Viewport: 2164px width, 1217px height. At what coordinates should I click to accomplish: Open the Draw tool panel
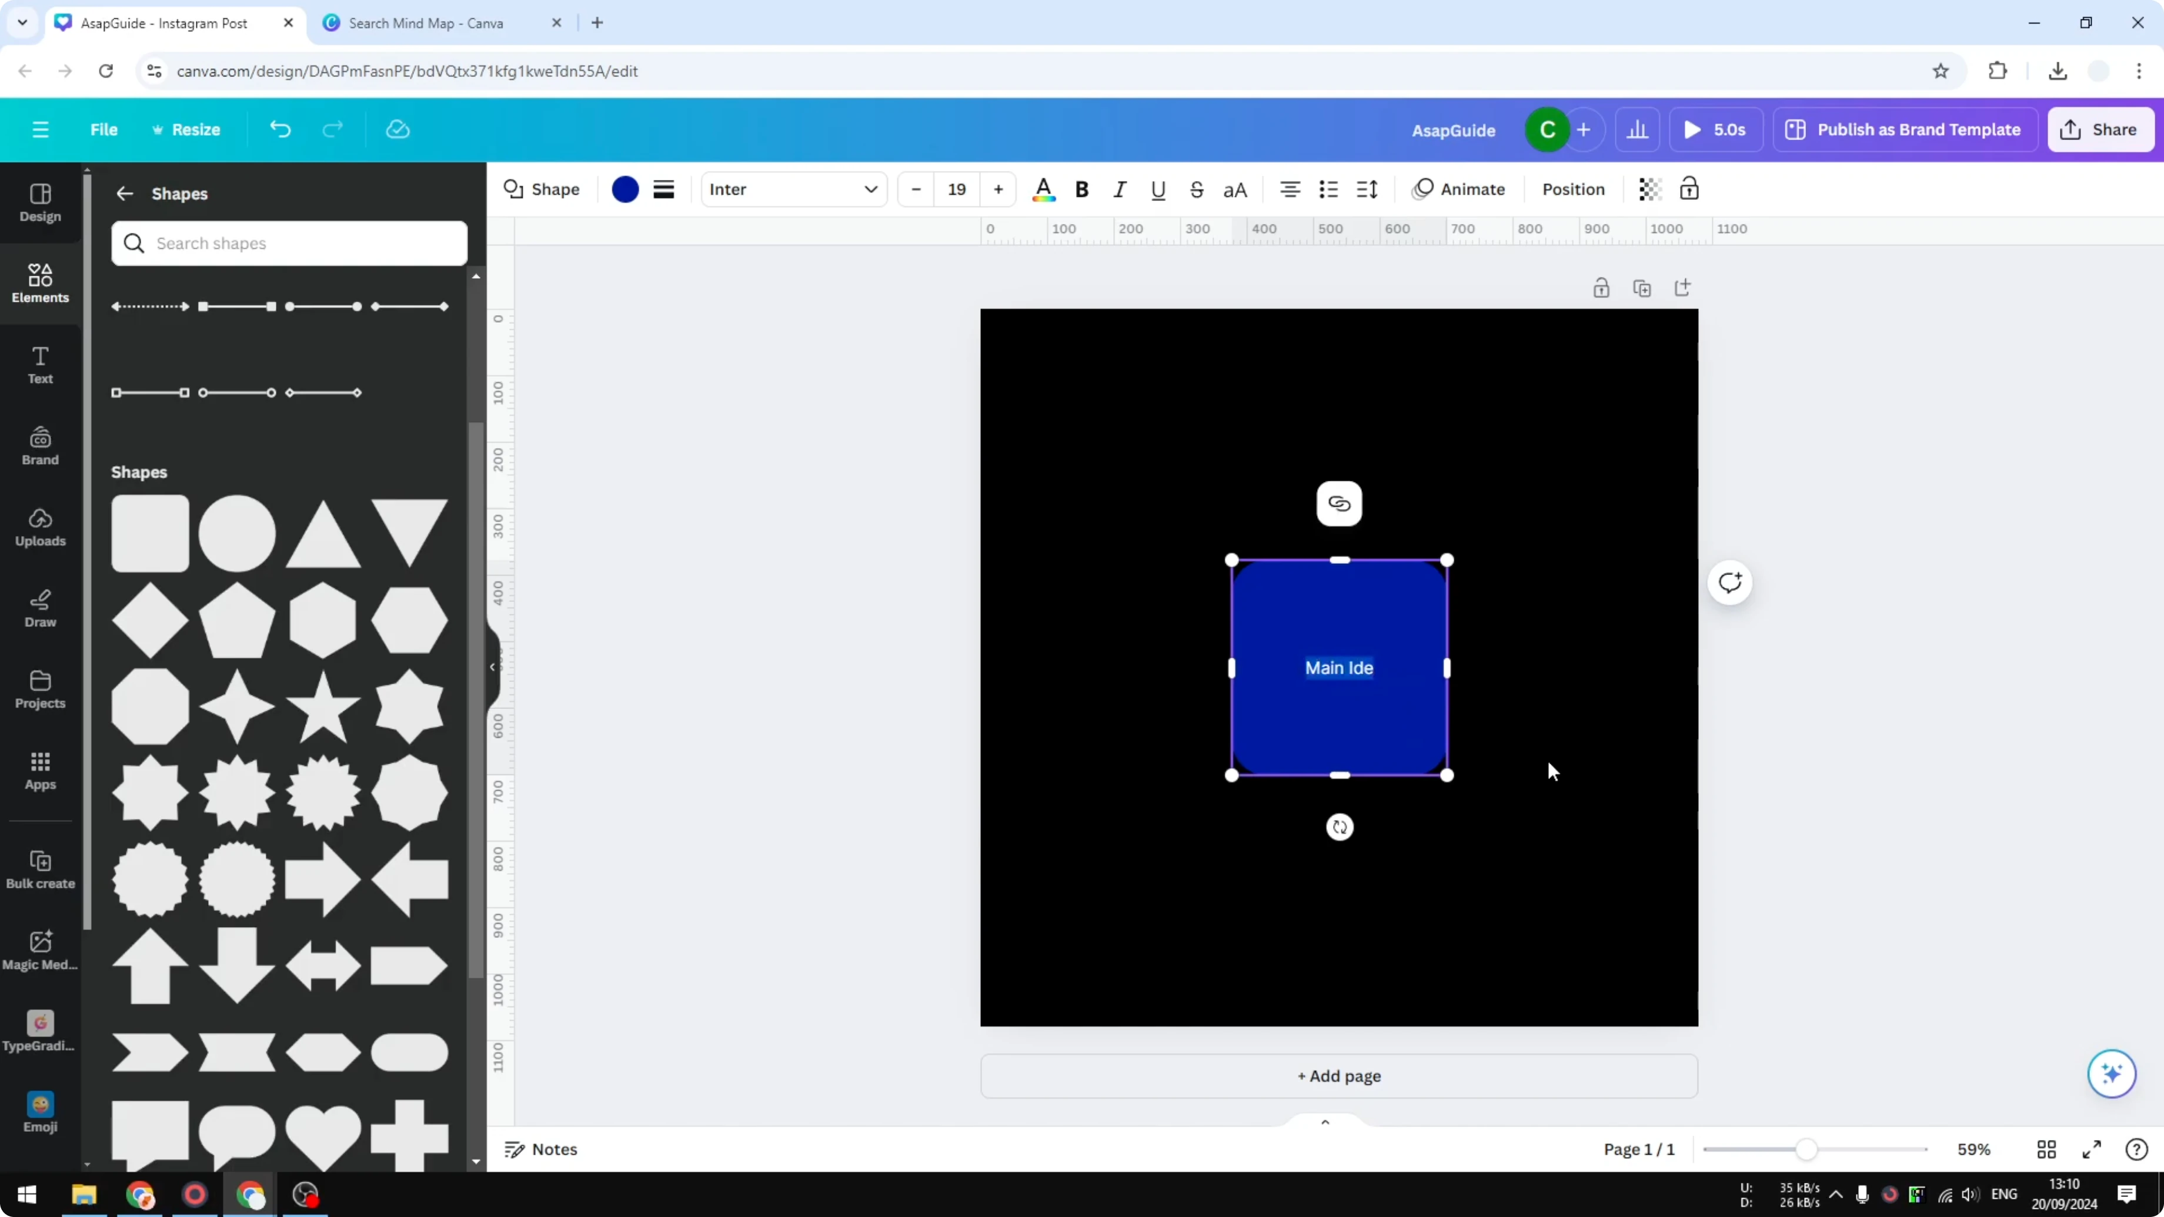point(41,608)
